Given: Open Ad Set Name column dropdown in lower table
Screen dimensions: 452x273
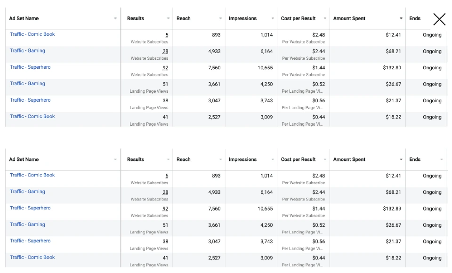Looking at the screenshot, I should tap(115, 160).
